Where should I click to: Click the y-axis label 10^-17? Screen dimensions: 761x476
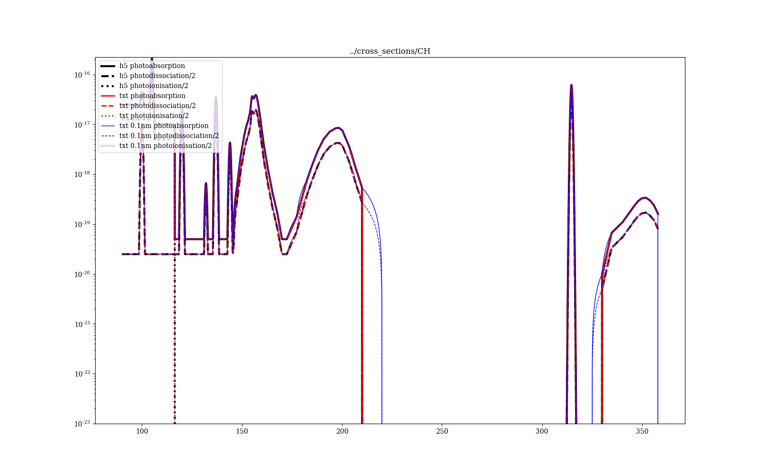pyautogui.click(x=82, y=125)
